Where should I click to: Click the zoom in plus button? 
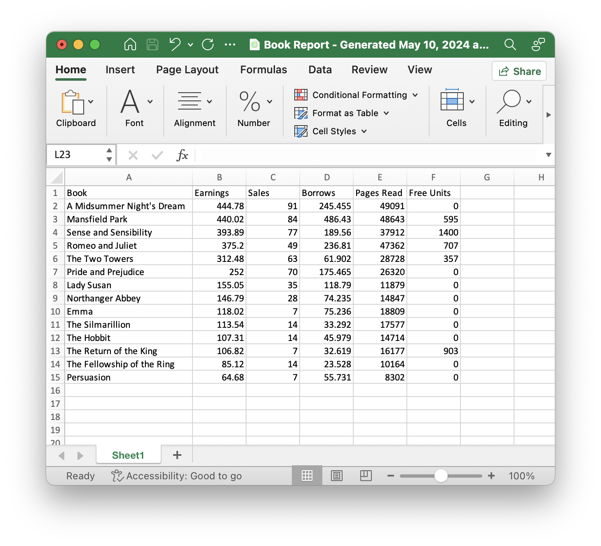pos(491,476)
